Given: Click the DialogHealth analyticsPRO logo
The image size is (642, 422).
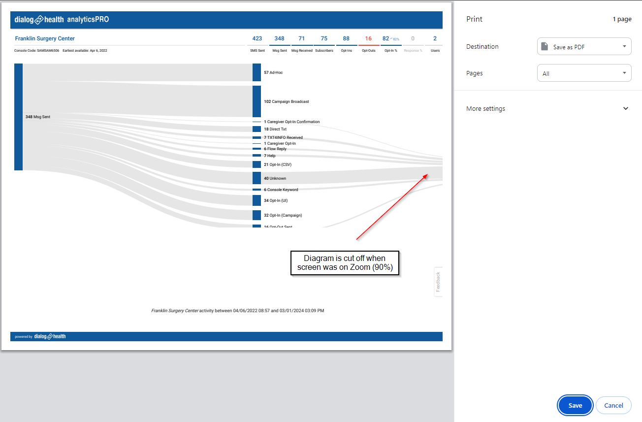Looking at the screenshot, I should [62, 20].
